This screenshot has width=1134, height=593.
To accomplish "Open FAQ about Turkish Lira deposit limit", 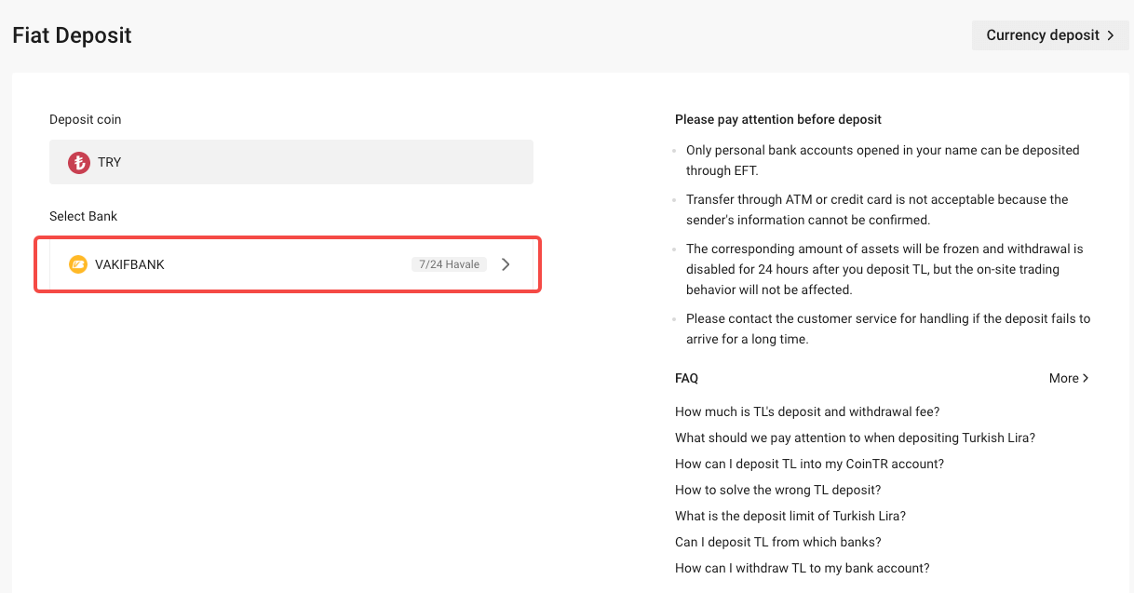I will pos(790,516).
